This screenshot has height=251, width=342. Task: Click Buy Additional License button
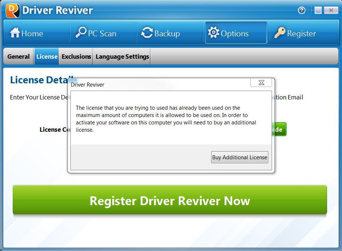point(239,157)
